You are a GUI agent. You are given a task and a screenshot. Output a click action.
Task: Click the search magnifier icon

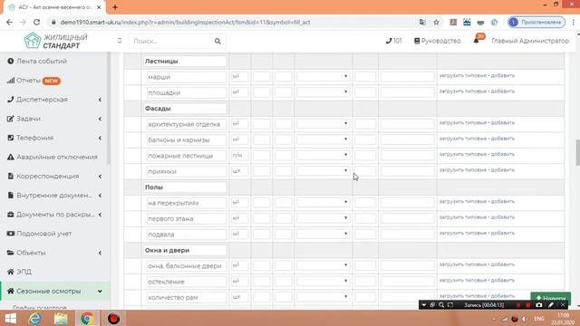tap(217, 41)
